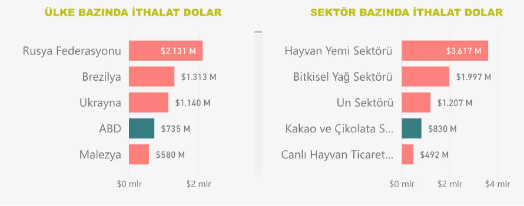Viewport: 524px width, 206px height.
Task: Click the SEKTÖR BAZINDA İTHALAT DOLAR title
Action: (x=407, y=12)
